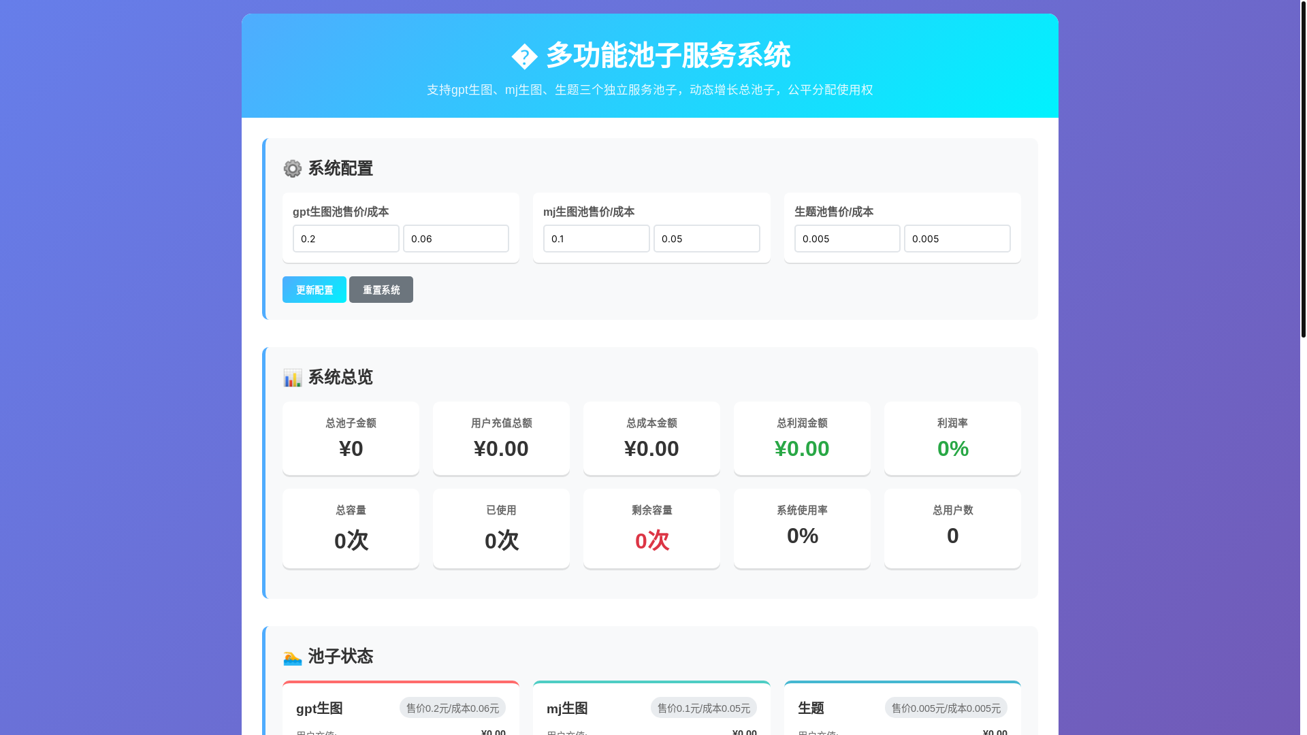Viewport: 1307px width, 735px height.
Task: Focus 生题池 price field, first 0.005
Action: (848, 239)
